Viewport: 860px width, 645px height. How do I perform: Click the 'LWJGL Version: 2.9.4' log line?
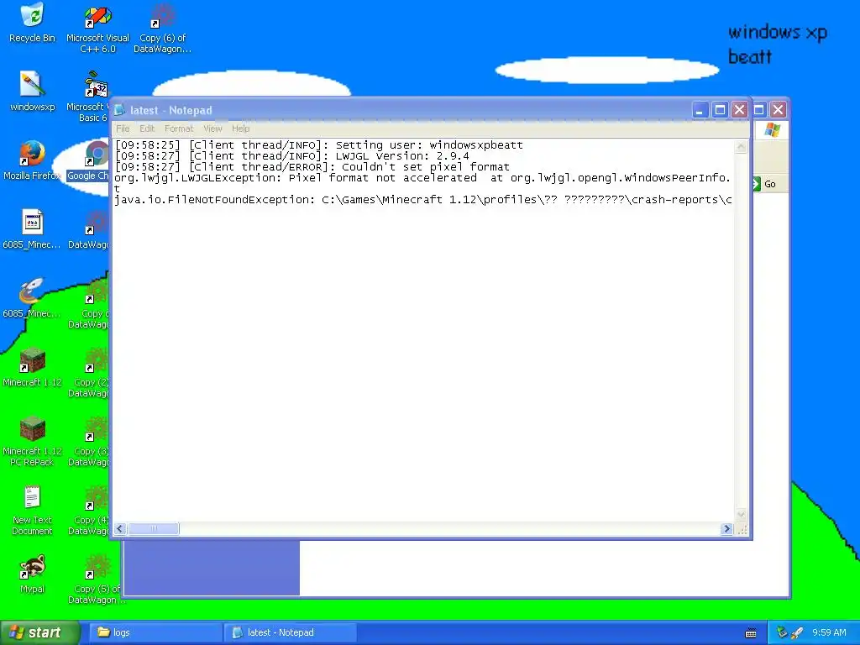point(291,156)
